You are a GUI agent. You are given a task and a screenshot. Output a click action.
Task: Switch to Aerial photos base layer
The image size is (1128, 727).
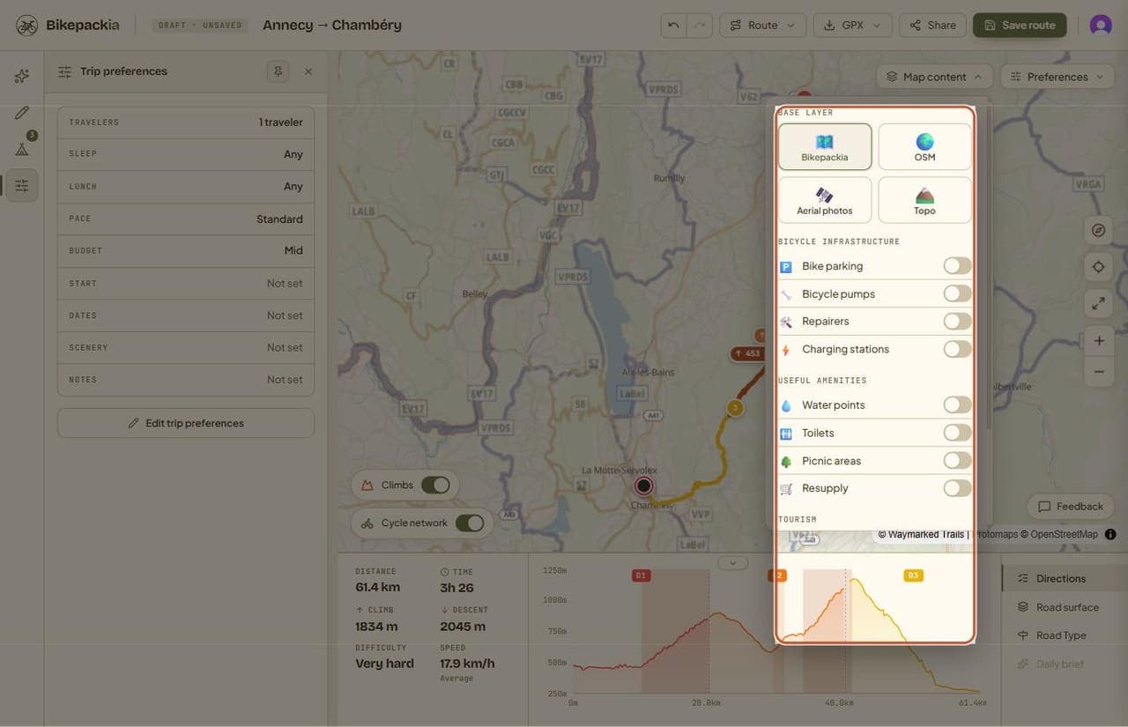tap(825, 200)
